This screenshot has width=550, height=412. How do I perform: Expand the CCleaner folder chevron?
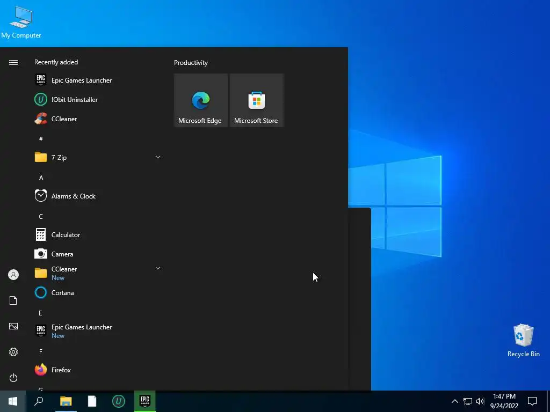point(158,268)
